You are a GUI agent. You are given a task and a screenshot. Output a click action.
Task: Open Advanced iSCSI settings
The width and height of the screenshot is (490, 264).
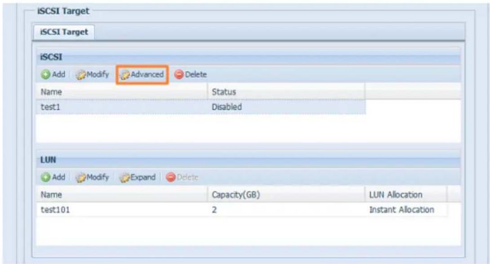coord(142,75)
